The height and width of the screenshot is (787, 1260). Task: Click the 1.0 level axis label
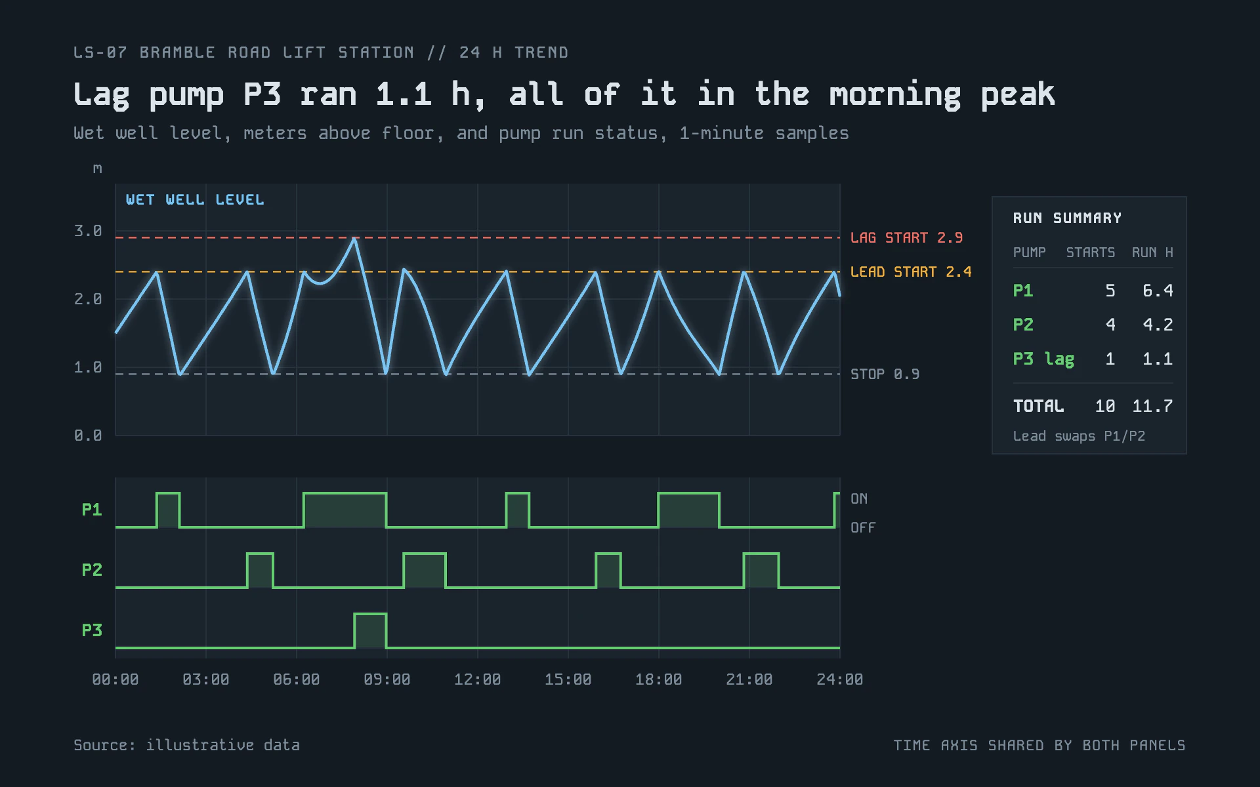point(88,367)
